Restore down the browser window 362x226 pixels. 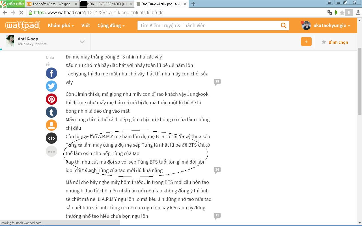(345, 2)
